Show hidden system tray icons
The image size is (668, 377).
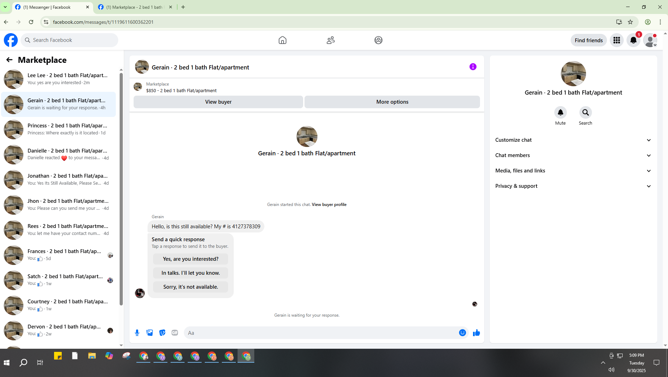pyautogui.click(x=603, y=363)
